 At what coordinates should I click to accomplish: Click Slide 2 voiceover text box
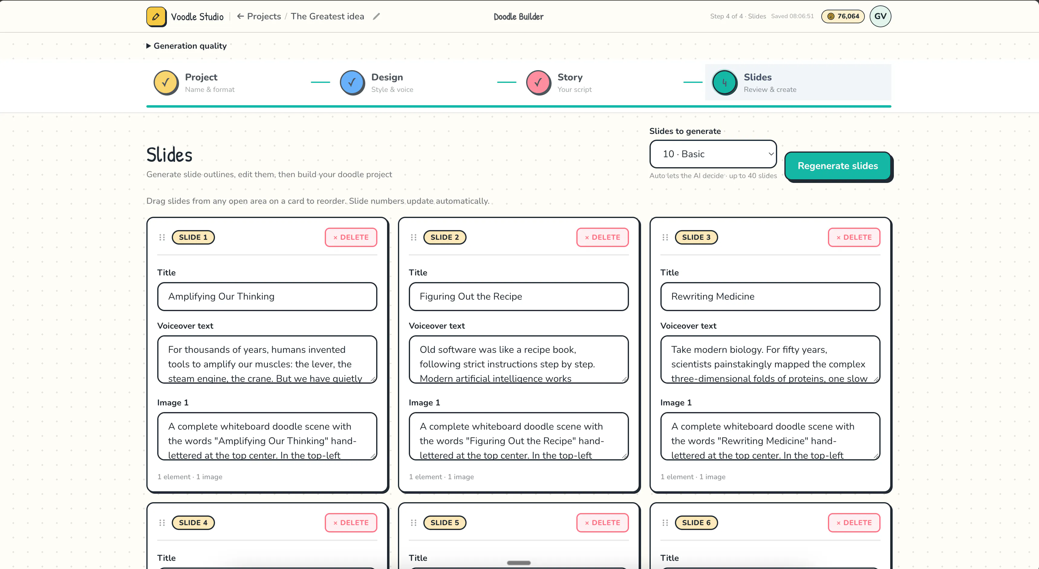coord(519,359)
